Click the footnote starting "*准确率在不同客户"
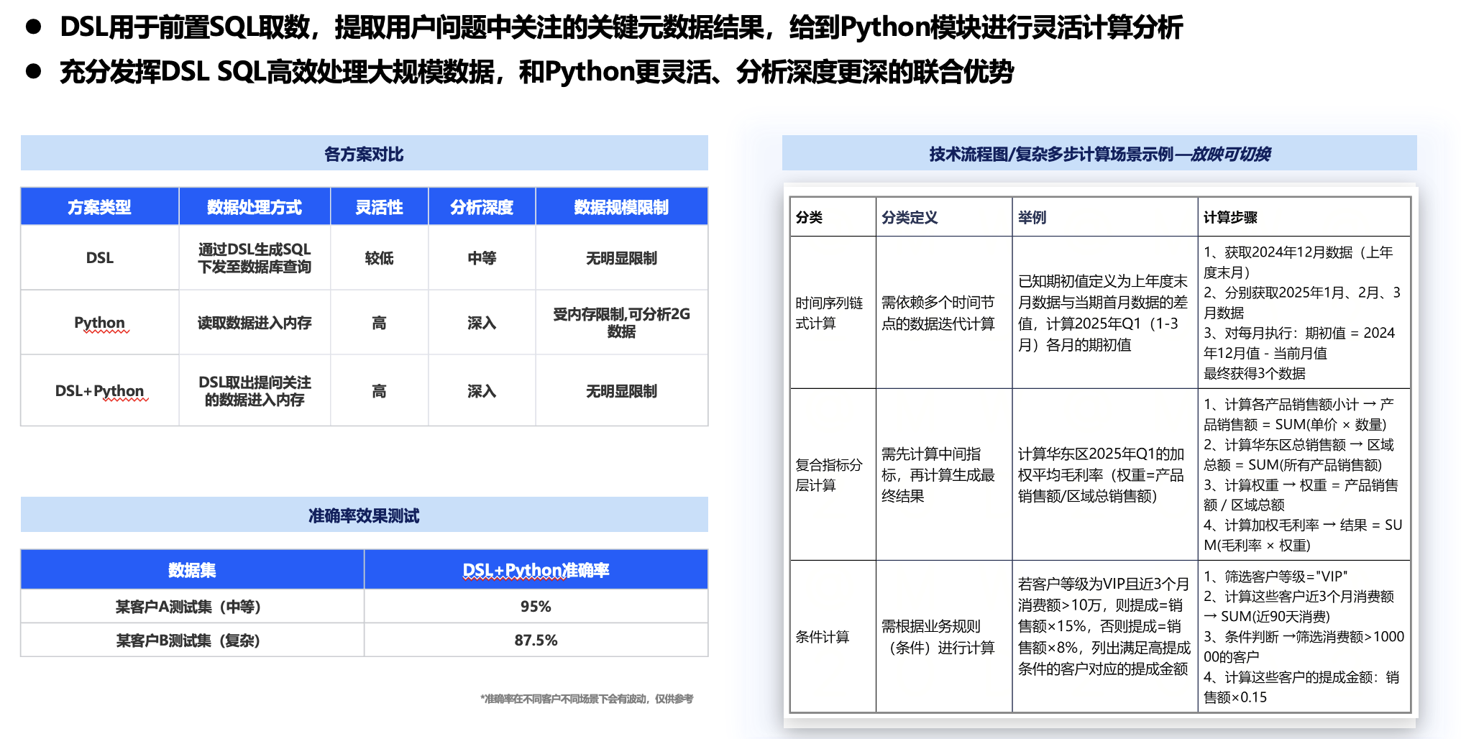Viewport: 1461px width, 739px height. [587, 699]
